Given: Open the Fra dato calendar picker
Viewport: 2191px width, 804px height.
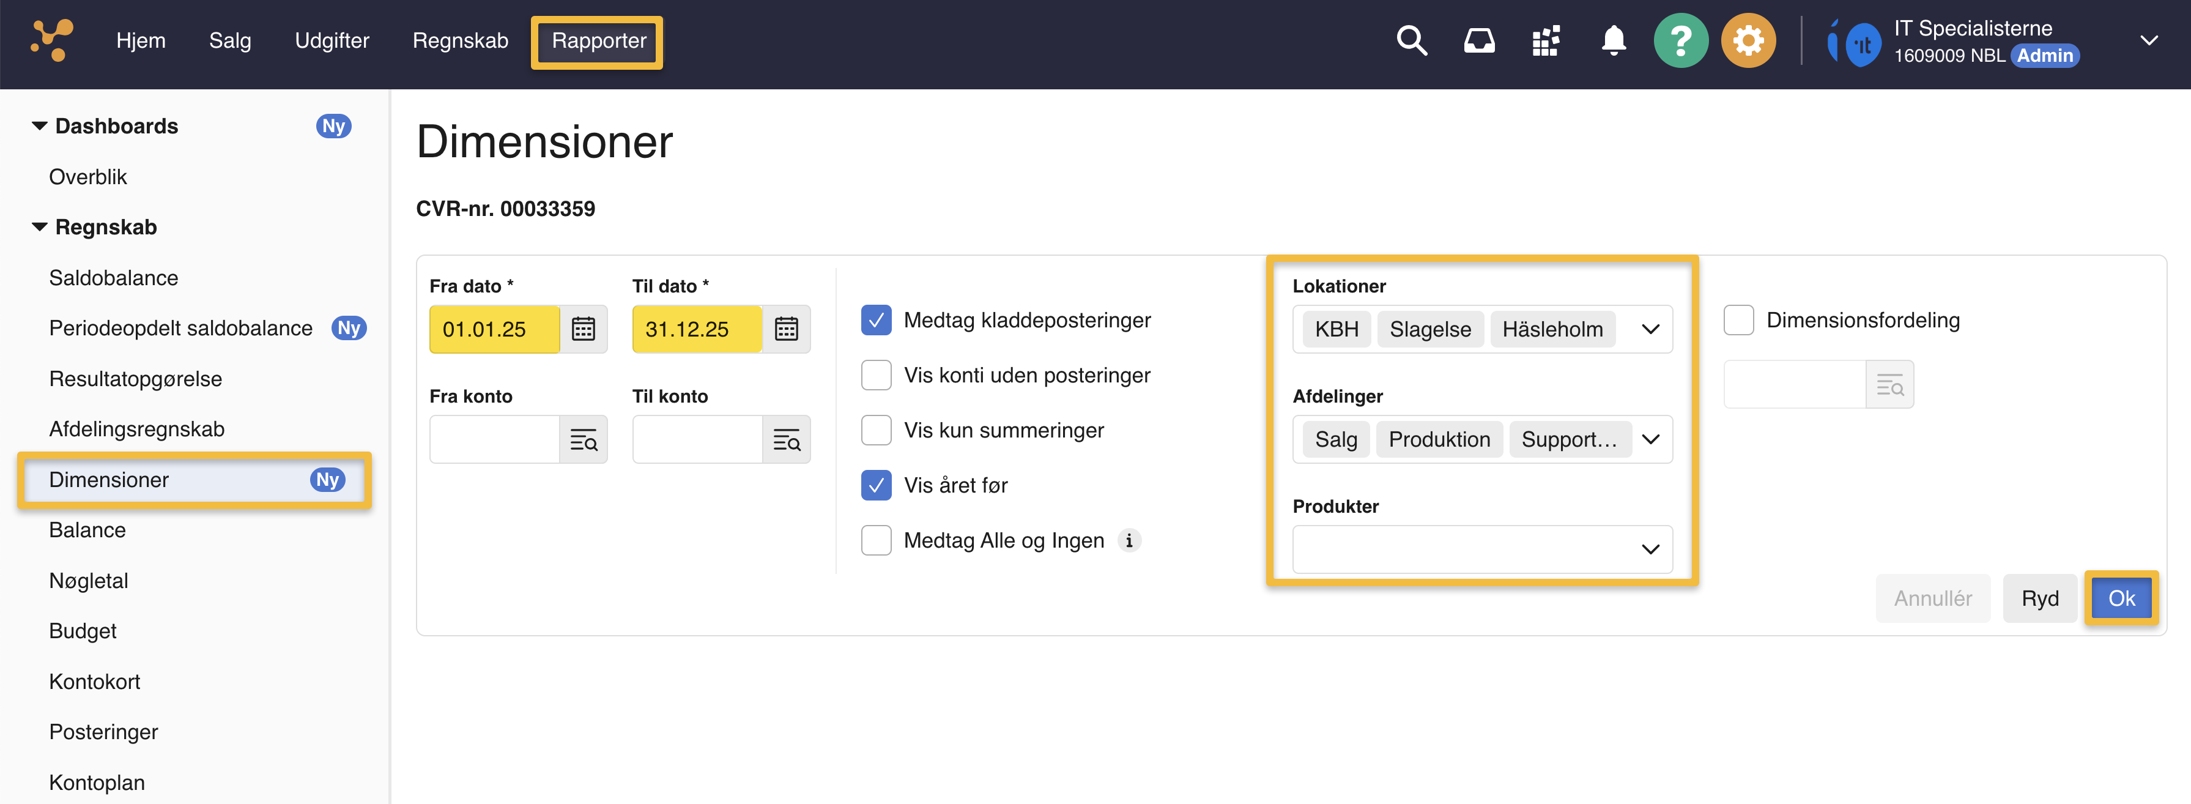Looking at the screenshot, I should (x=584, y=329).
